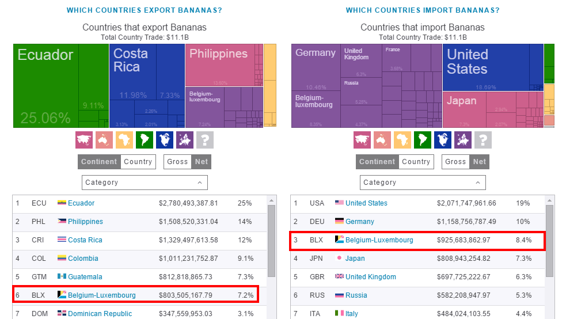Expand the Category dropdown under imports
The height and width of the screenshot is (319, 566).
click(x=423, y=183)
